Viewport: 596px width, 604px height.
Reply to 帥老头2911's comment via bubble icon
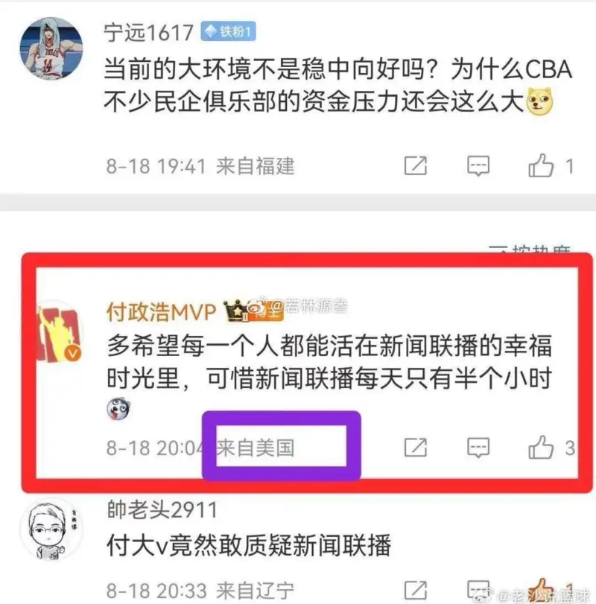(x=478, y=591)
